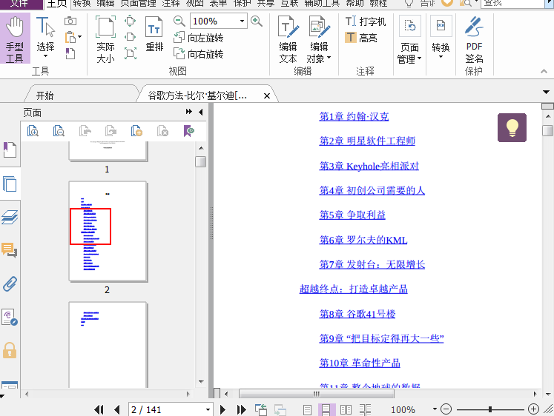Viewport: 554px width, 416px height.
Task: Click the purple bookmark-eye icon in Pages panel
Action: [189, 131]
